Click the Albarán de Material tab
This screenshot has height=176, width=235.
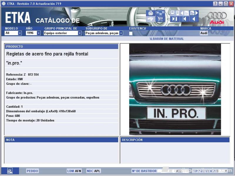[167, 39]
